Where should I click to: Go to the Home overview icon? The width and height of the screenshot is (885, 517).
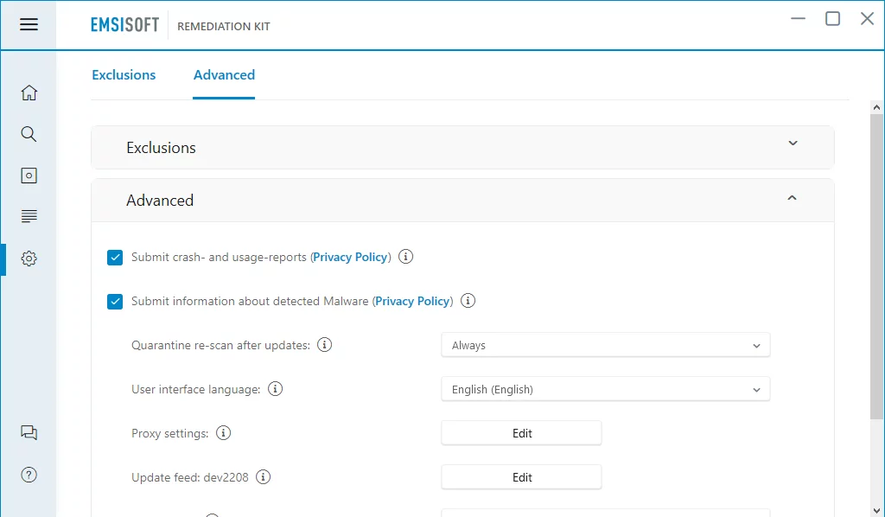click(29, 93)
